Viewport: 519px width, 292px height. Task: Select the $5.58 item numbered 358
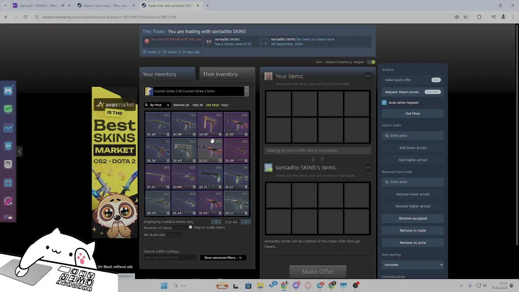click(236, 151)
